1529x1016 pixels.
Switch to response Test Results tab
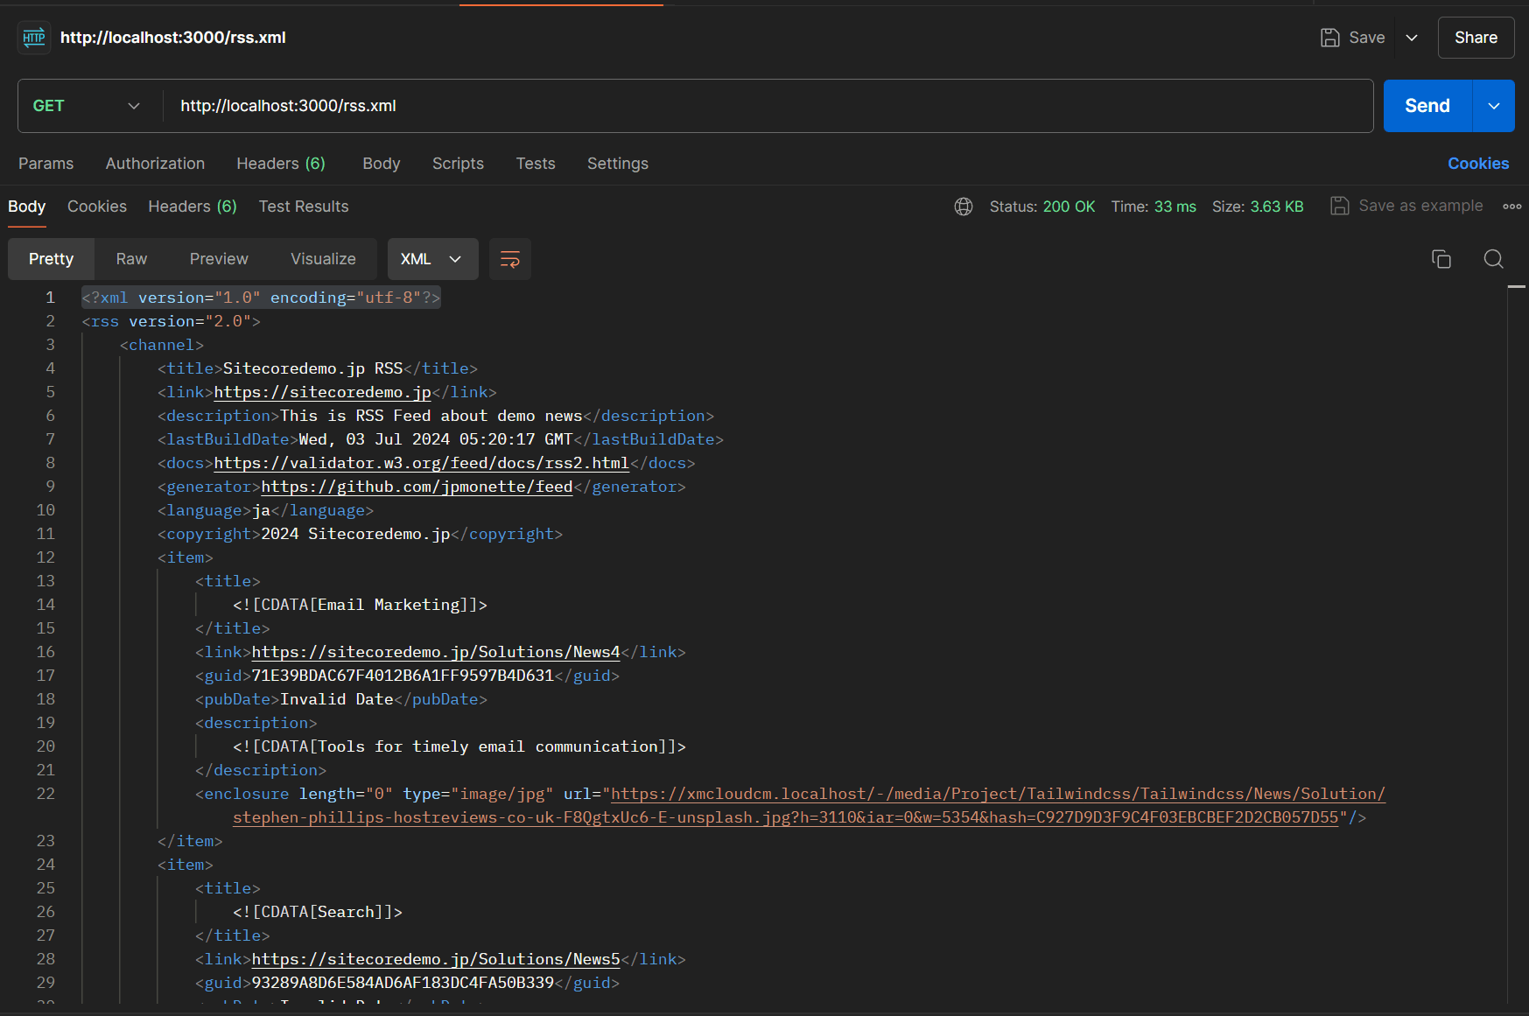pyautogui.click(x=303, y=207)
